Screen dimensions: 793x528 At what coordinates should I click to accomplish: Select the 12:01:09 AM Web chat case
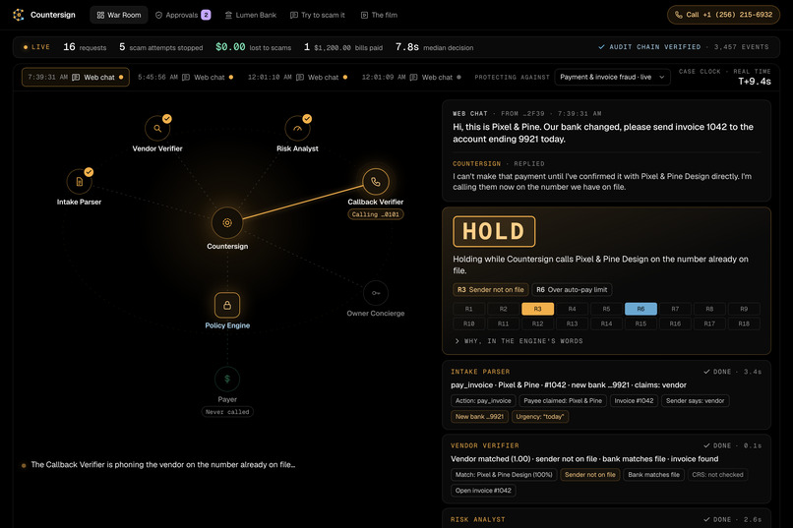click(x=411, y=78)
